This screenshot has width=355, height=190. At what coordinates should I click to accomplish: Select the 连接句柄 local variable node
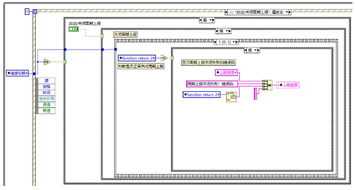18,73
